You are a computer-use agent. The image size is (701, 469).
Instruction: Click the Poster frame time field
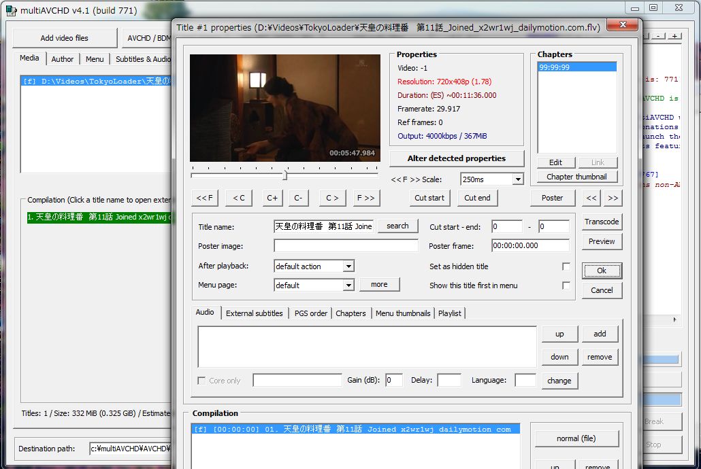[x=531, y=245]
